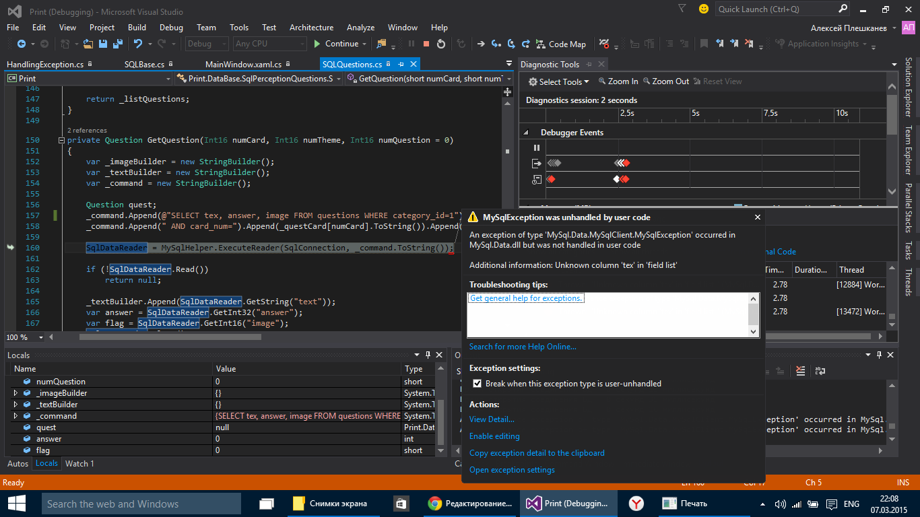The height and width of the screenshot is (517, 920).
Task: Click the Save single-disk icon
Action: [x=103, y=44]
